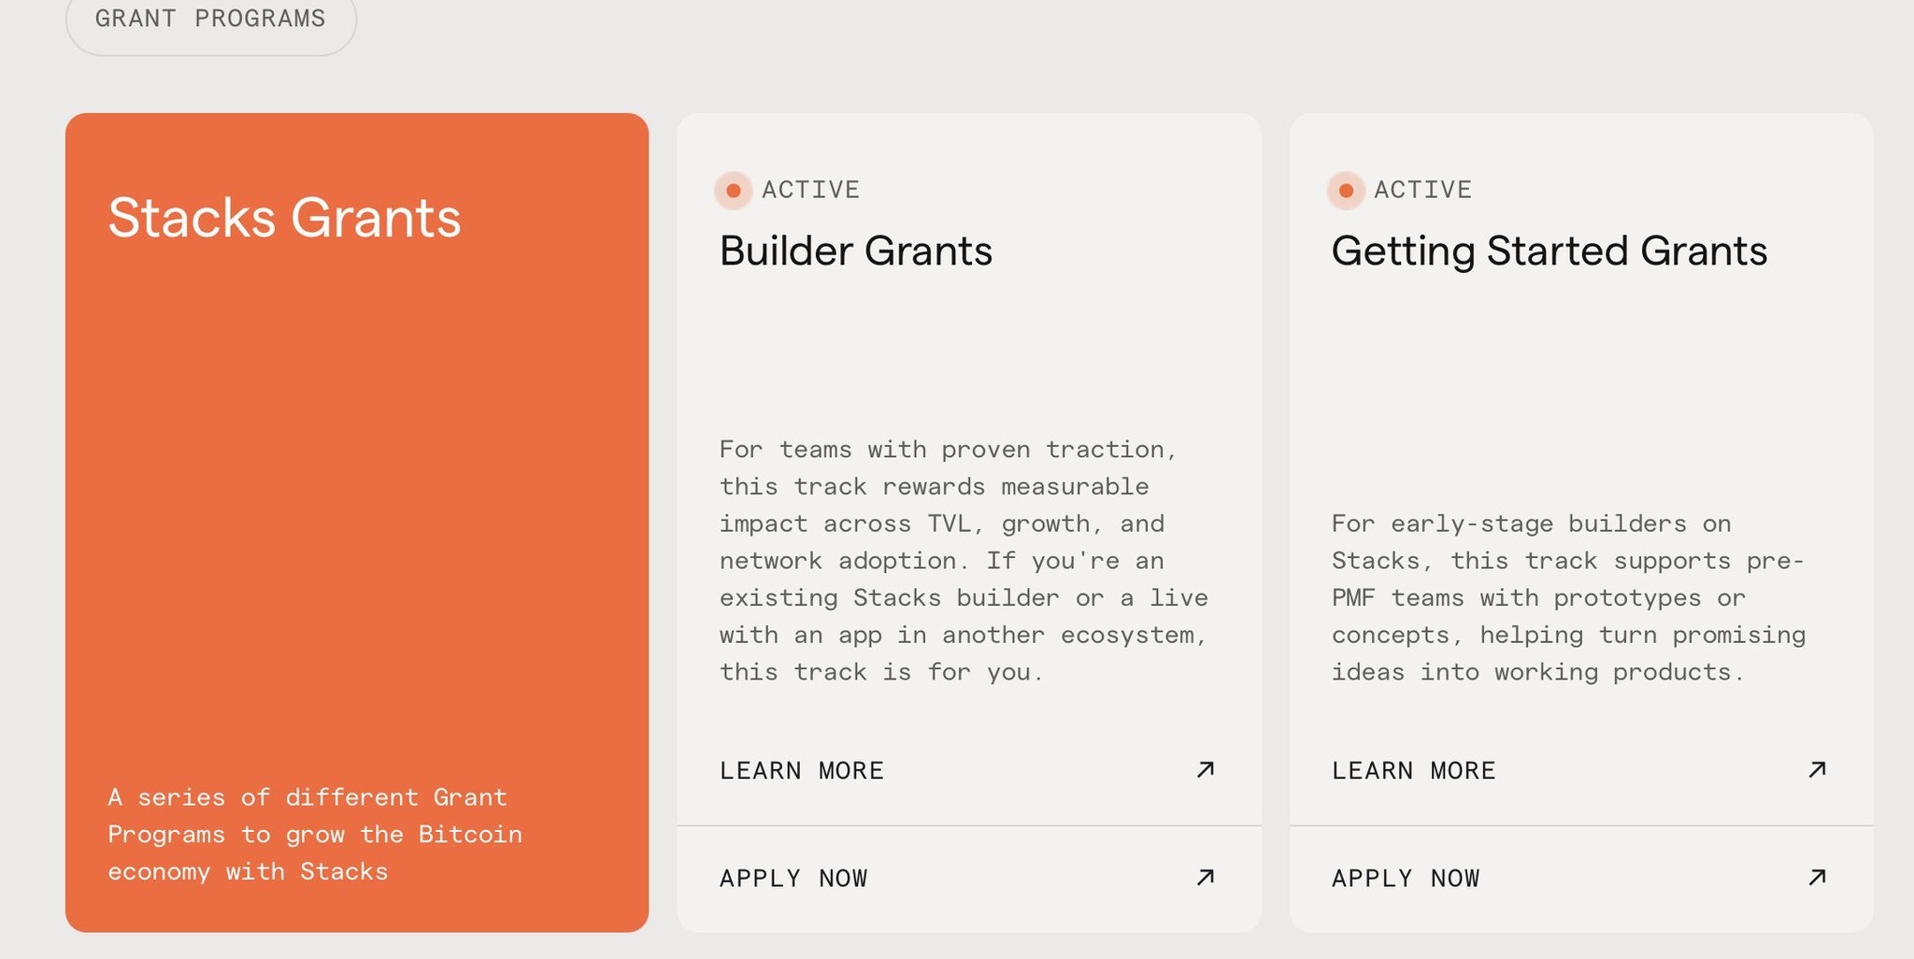Click the Builder Grants card title

(855, 251)
